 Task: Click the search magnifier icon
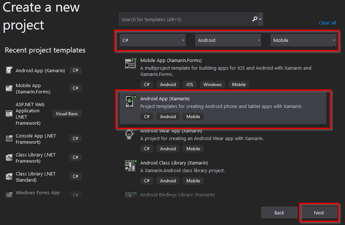click(x=255, y=19)
